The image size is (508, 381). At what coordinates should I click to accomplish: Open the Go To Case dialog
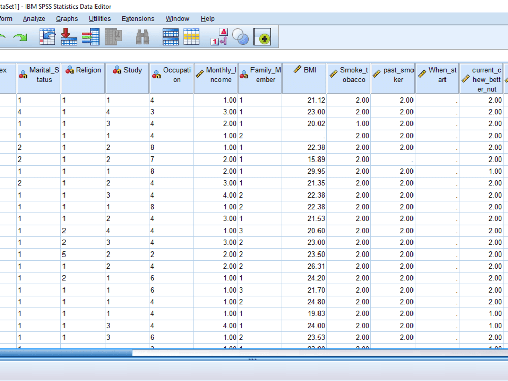pyautogui.click(x=47, y=37)
